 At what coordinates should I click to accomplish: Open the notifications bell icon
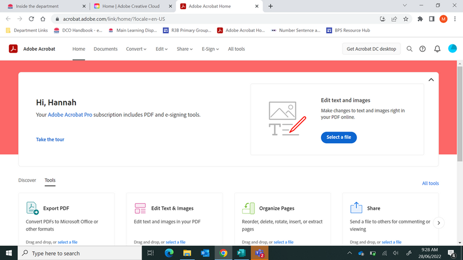(x=437, y=49)
